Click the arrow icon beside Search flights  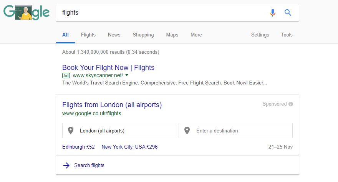tap(66, 165)
